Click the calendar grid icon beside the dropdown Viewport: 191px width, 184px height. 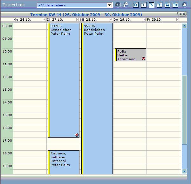118,5
